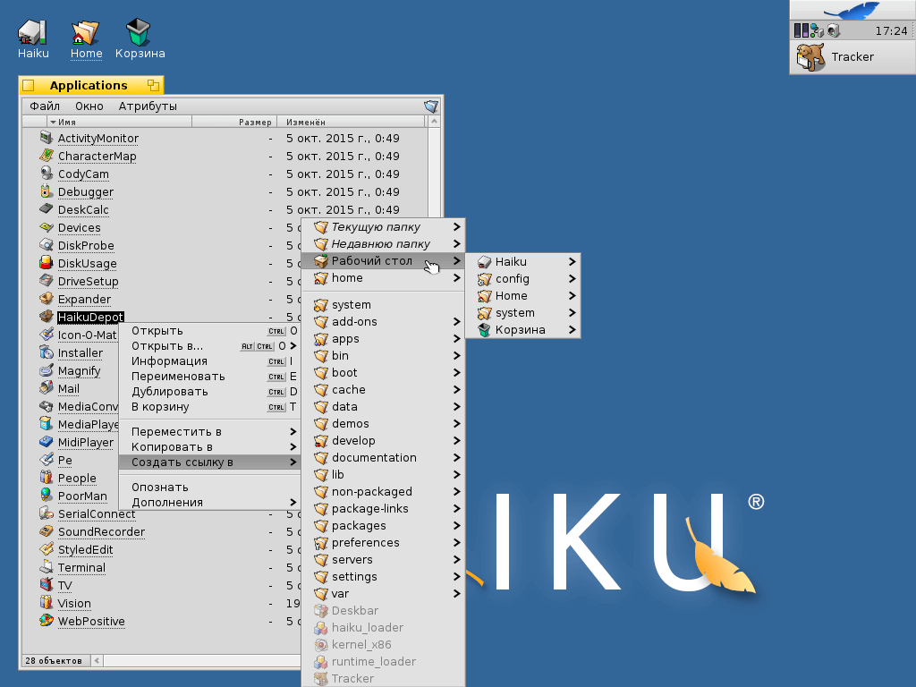Click the Debugger app icon
The image size is (916, 687).
(47, 191)
